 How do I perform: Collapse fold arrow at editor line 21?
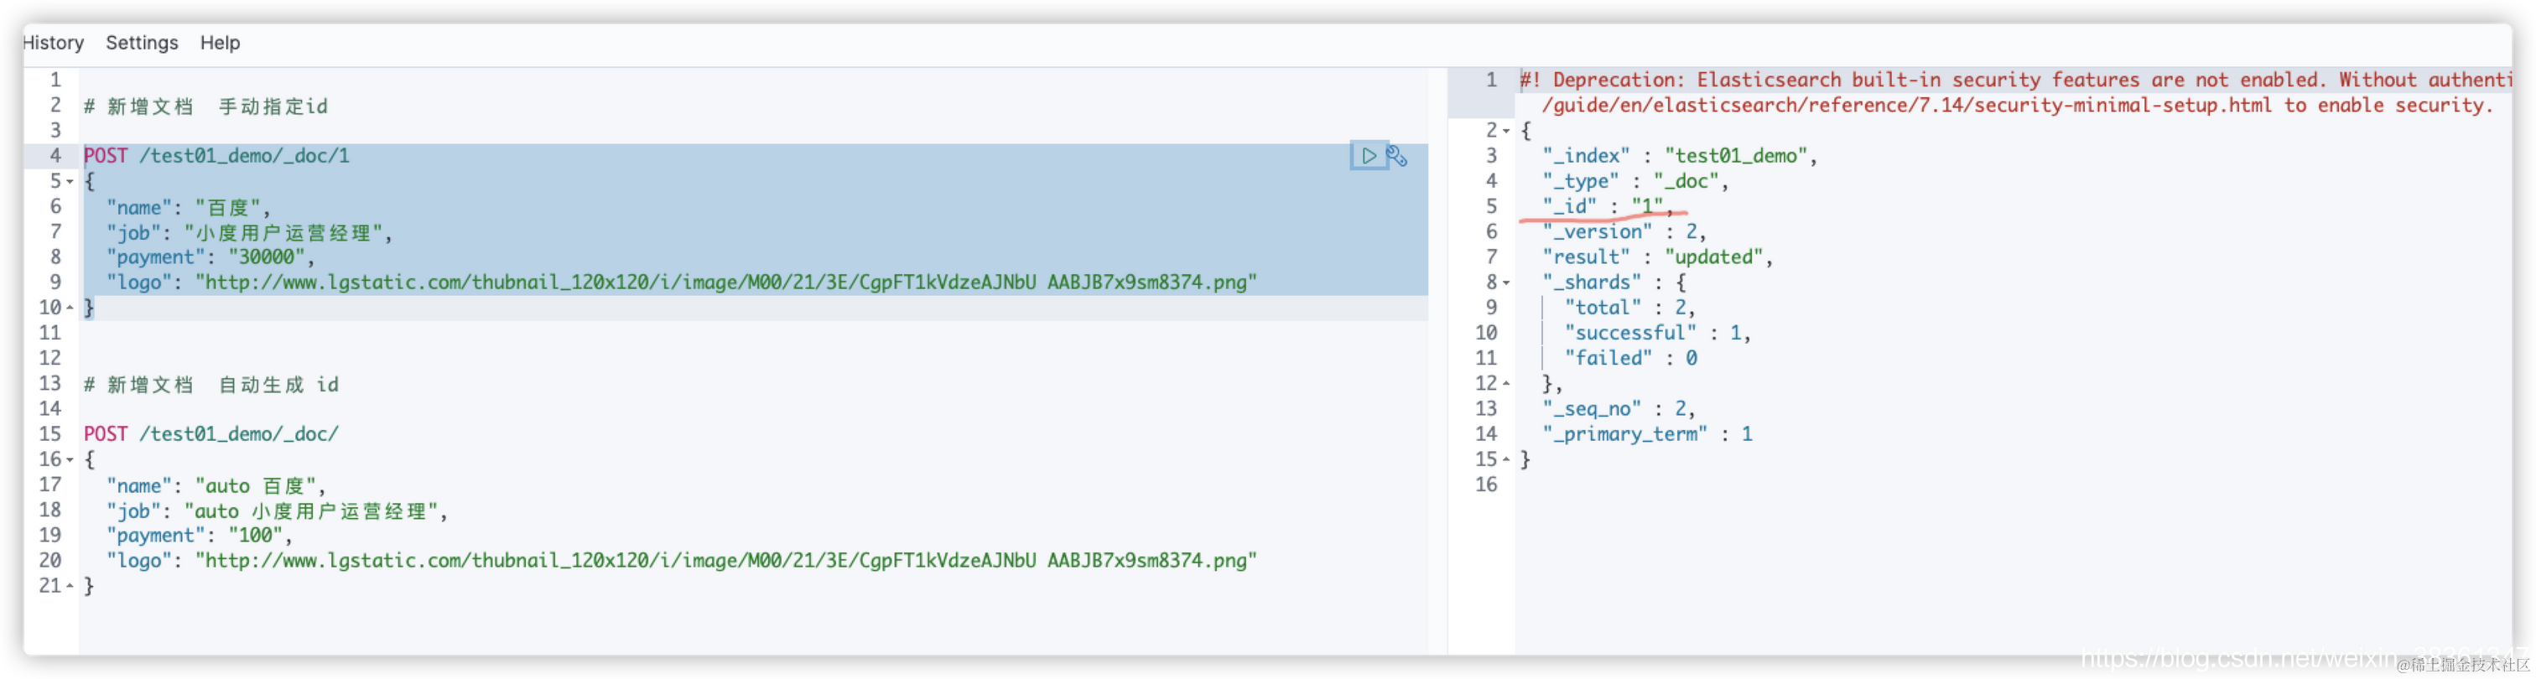tap(70, 585)
